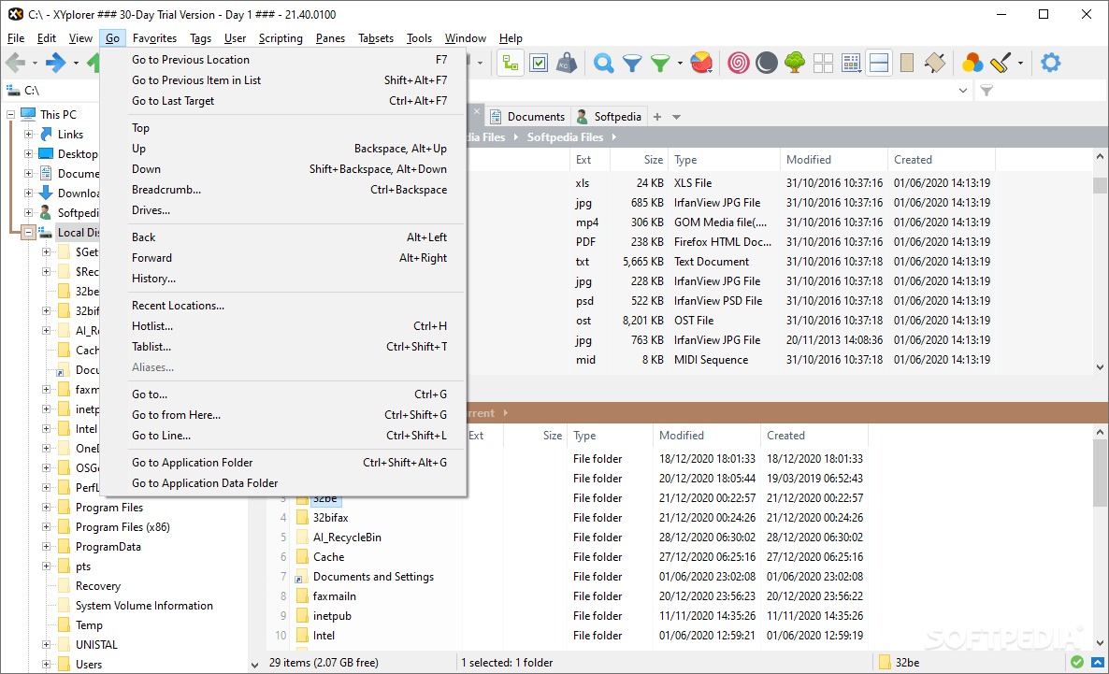Click the tag toolbar icon
The height and width of the screenshot is (674, 1109).
pos(935,63)
